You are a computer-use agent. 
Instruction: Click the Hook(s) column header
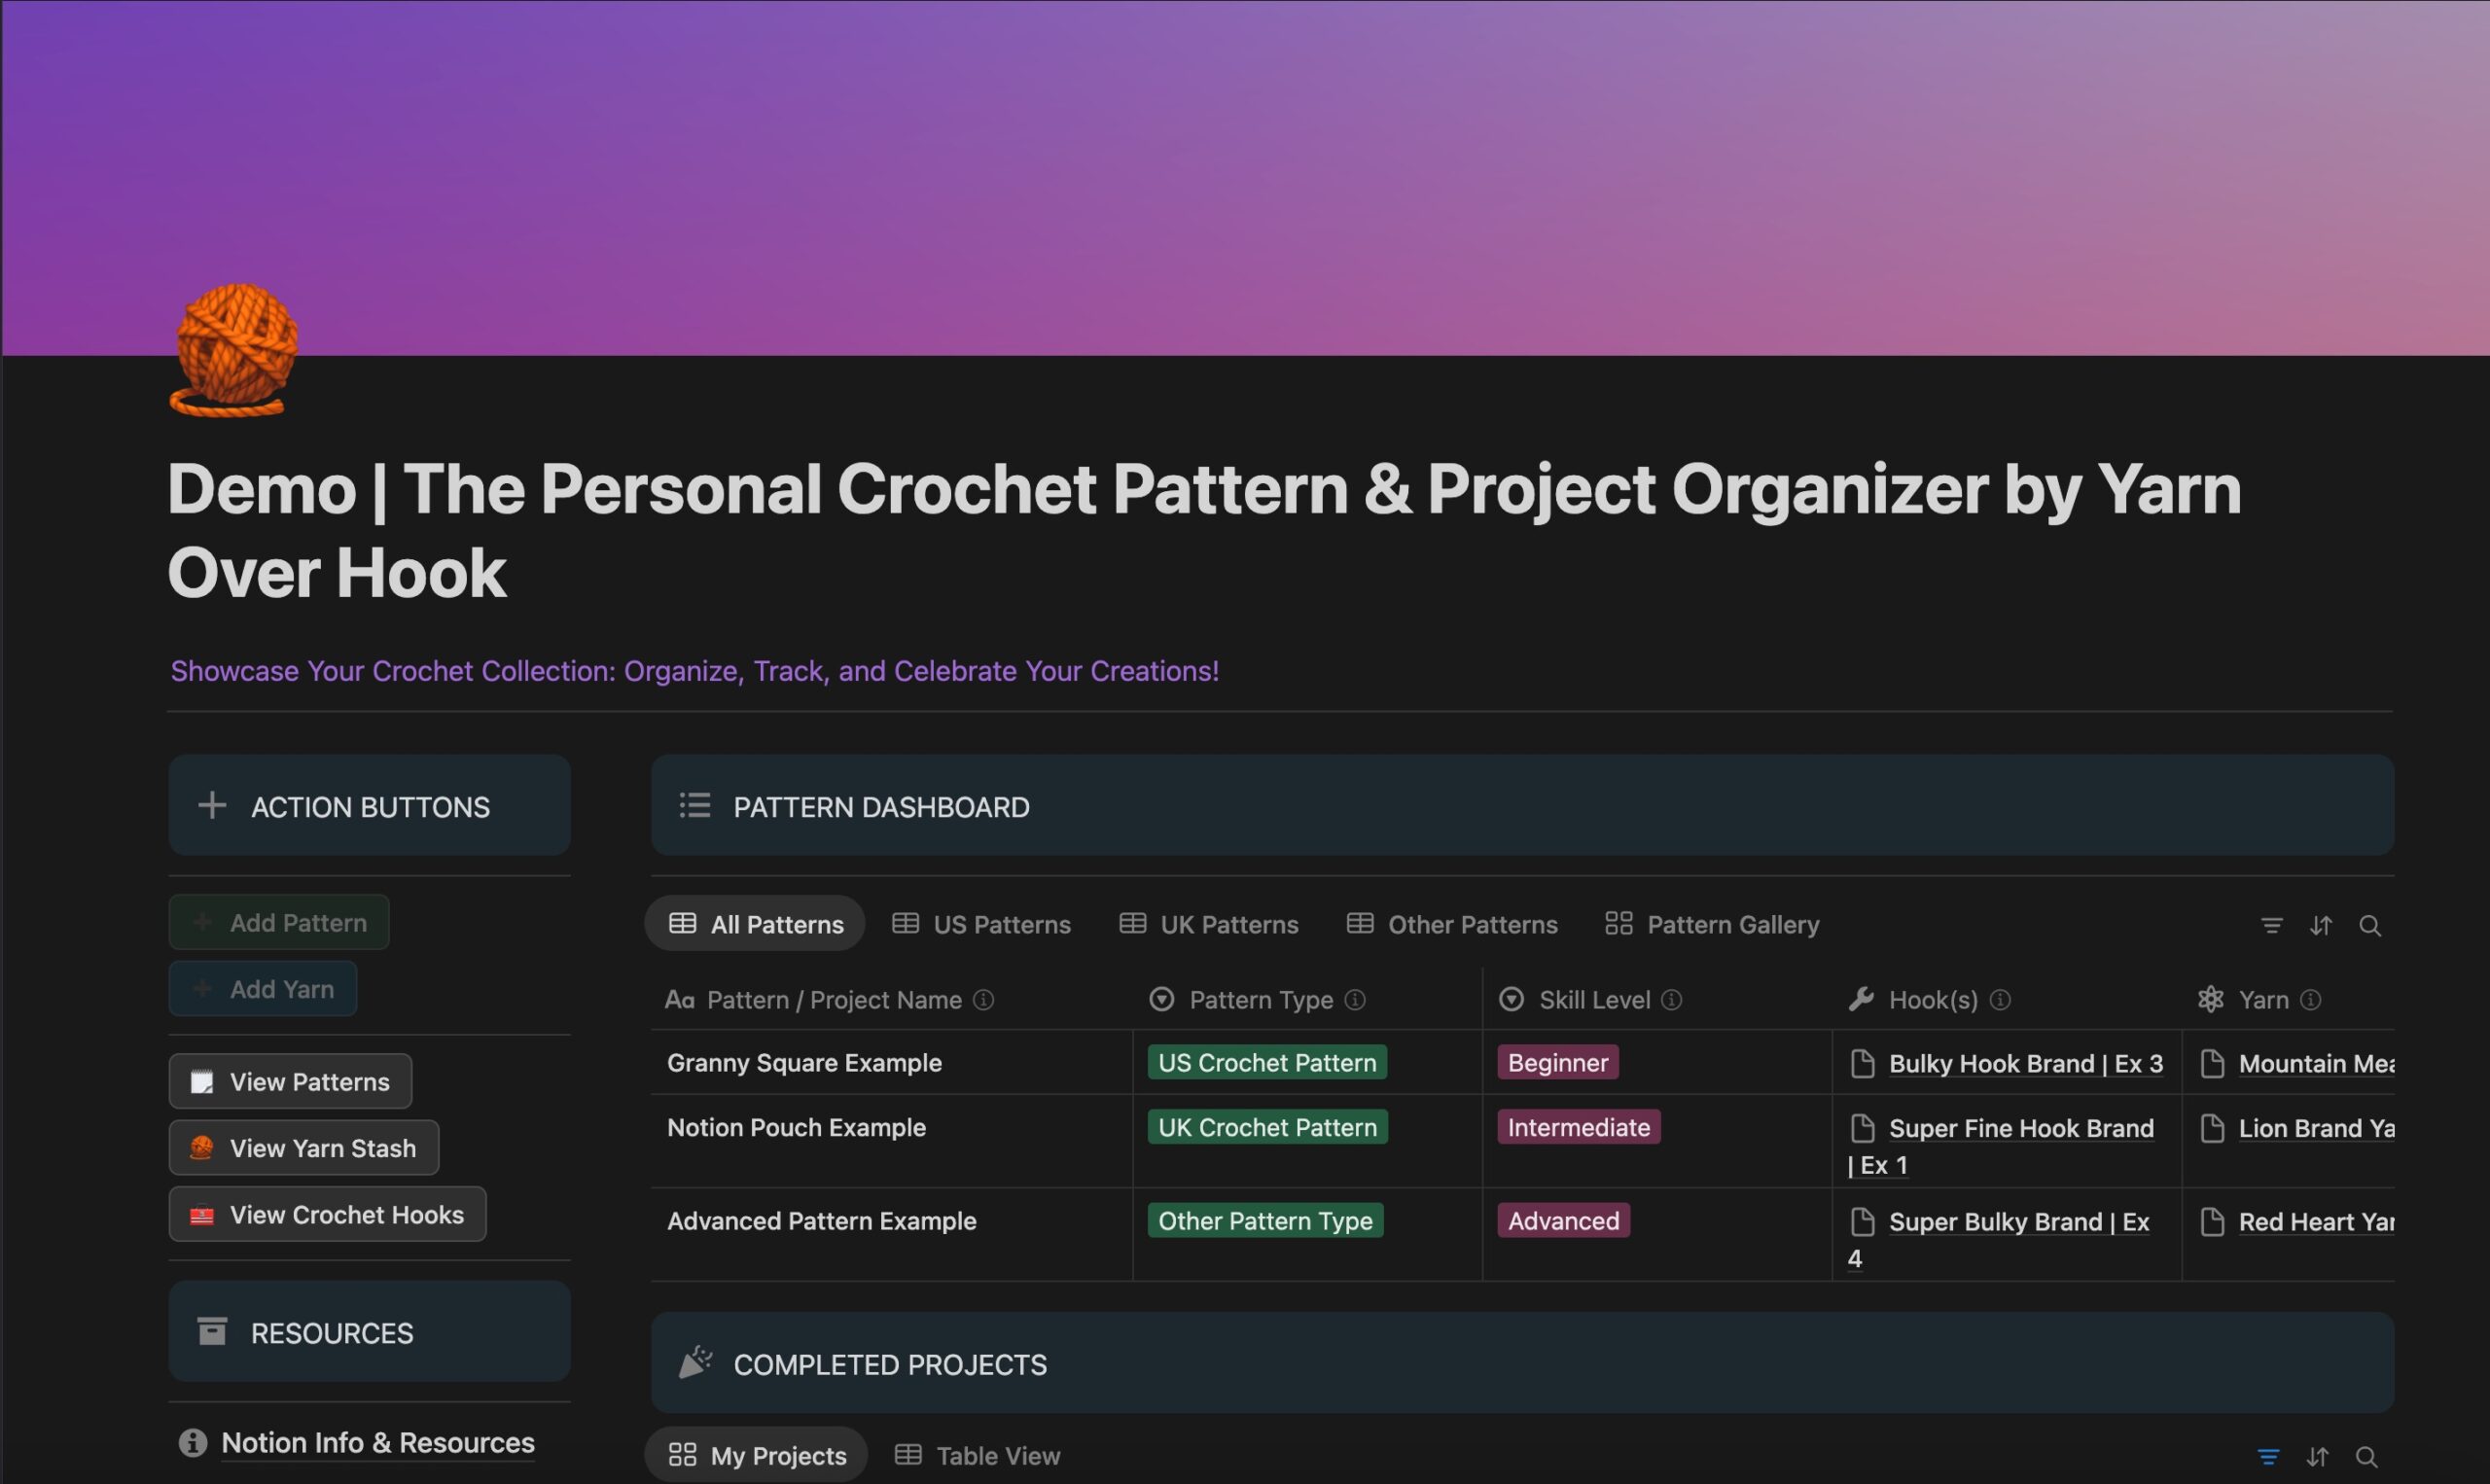[1932, 1000]
